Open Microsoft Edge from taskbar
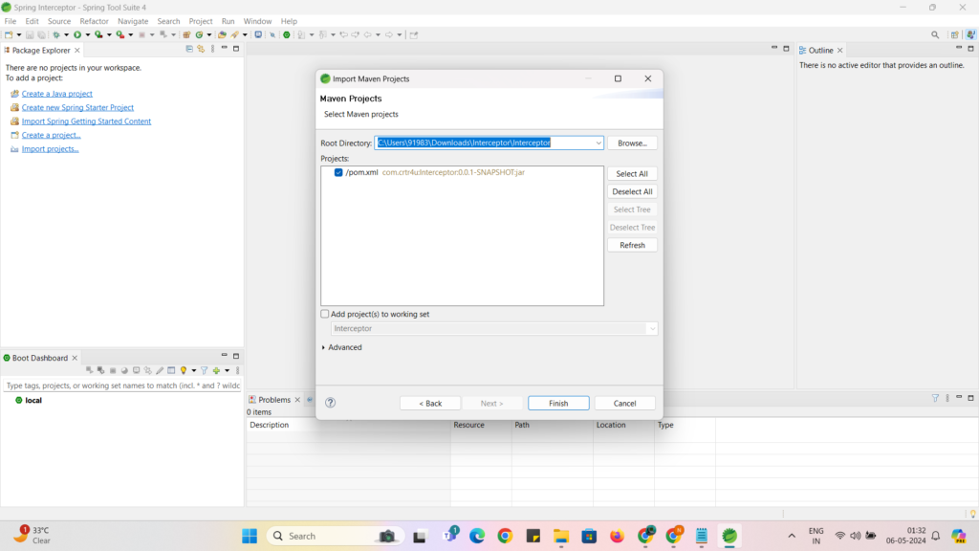Viewport: 979px width, 551px height. [477, 536]
